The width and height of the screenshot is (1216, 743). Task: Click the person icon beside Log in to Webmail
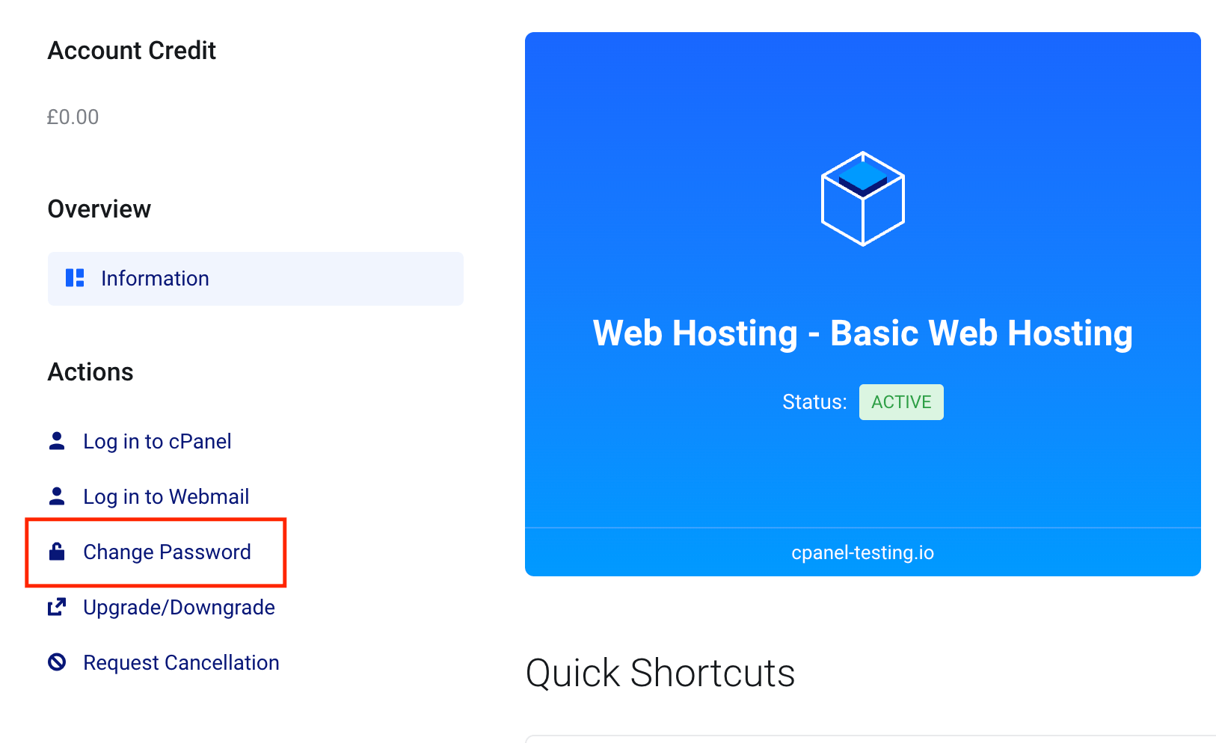57,496
